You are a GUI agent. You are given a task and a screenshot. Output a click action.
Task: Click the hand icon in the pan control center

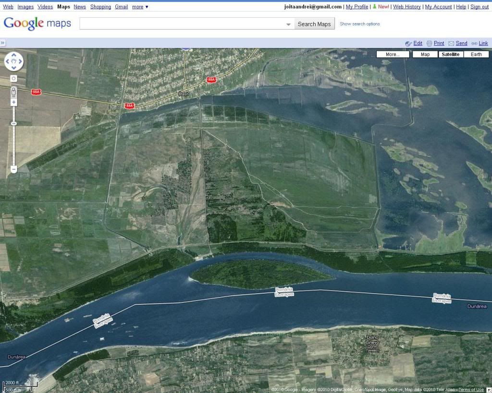pos(14,61)
